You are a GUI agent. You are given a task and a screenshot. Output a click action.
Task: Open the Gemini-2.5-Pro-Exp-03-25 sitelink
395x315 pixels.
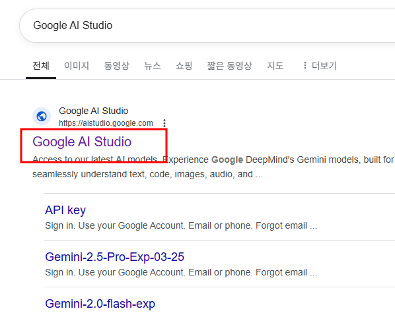tap(115, 257)
